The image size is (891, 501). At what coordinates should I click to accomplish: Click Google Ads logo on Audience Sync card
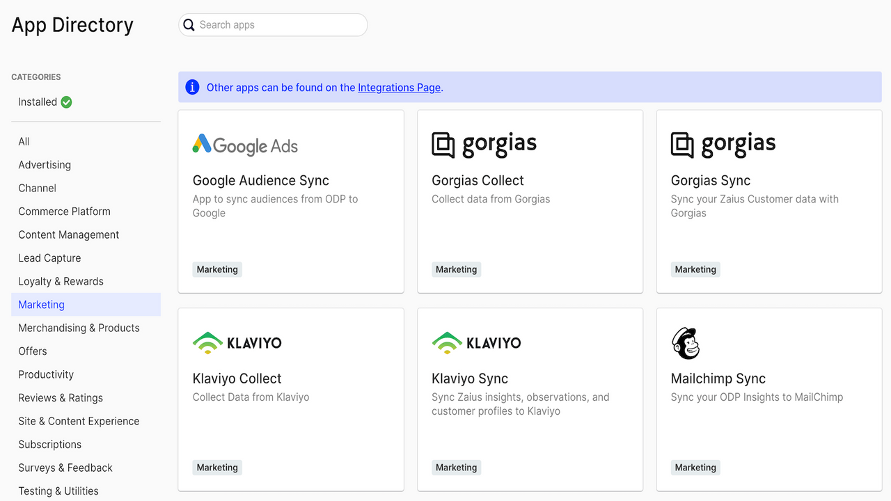(245, 145)
